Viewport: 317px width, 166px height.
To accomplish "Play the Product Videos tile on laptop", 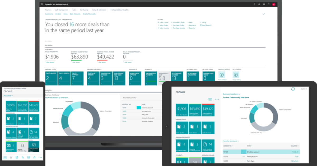I will [222, 75].
